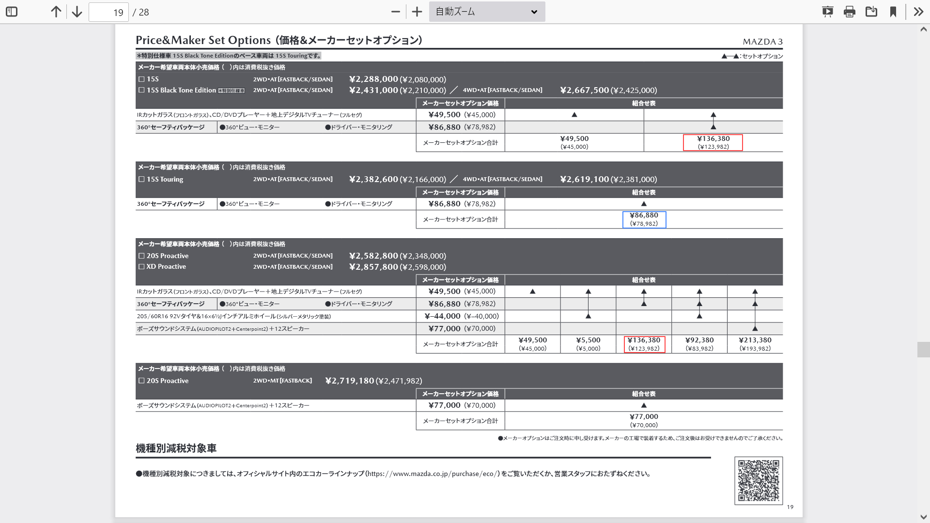The image size is (930, 523).
Task: Click the page number input field
Action: pos(108,12)
